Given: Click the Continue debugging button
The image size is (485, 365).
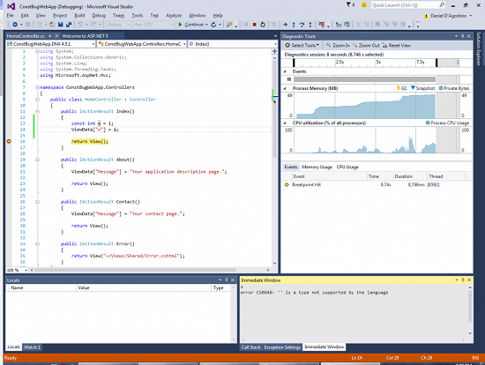Looking at the screenshot, I should (190, 25).
